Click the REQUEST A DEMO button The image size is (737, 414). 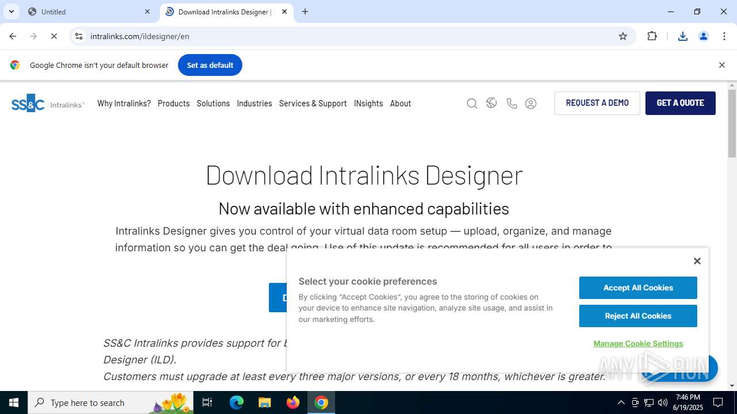coord(597,103)
